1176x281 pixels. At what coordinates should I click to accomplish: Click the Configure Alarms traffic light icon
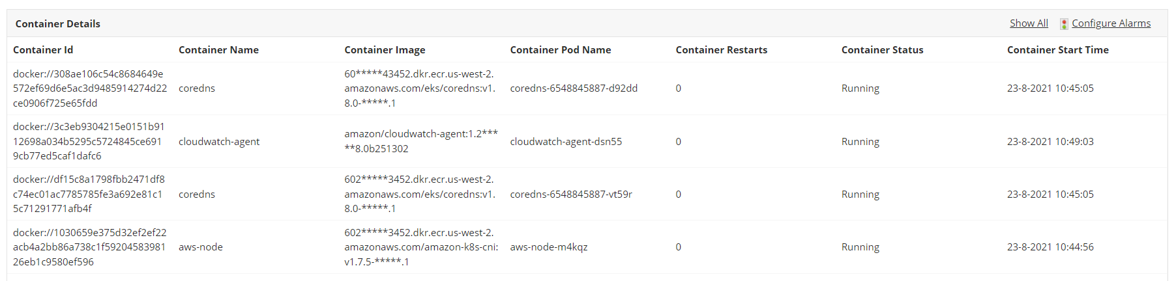(x=1064, y=24)
